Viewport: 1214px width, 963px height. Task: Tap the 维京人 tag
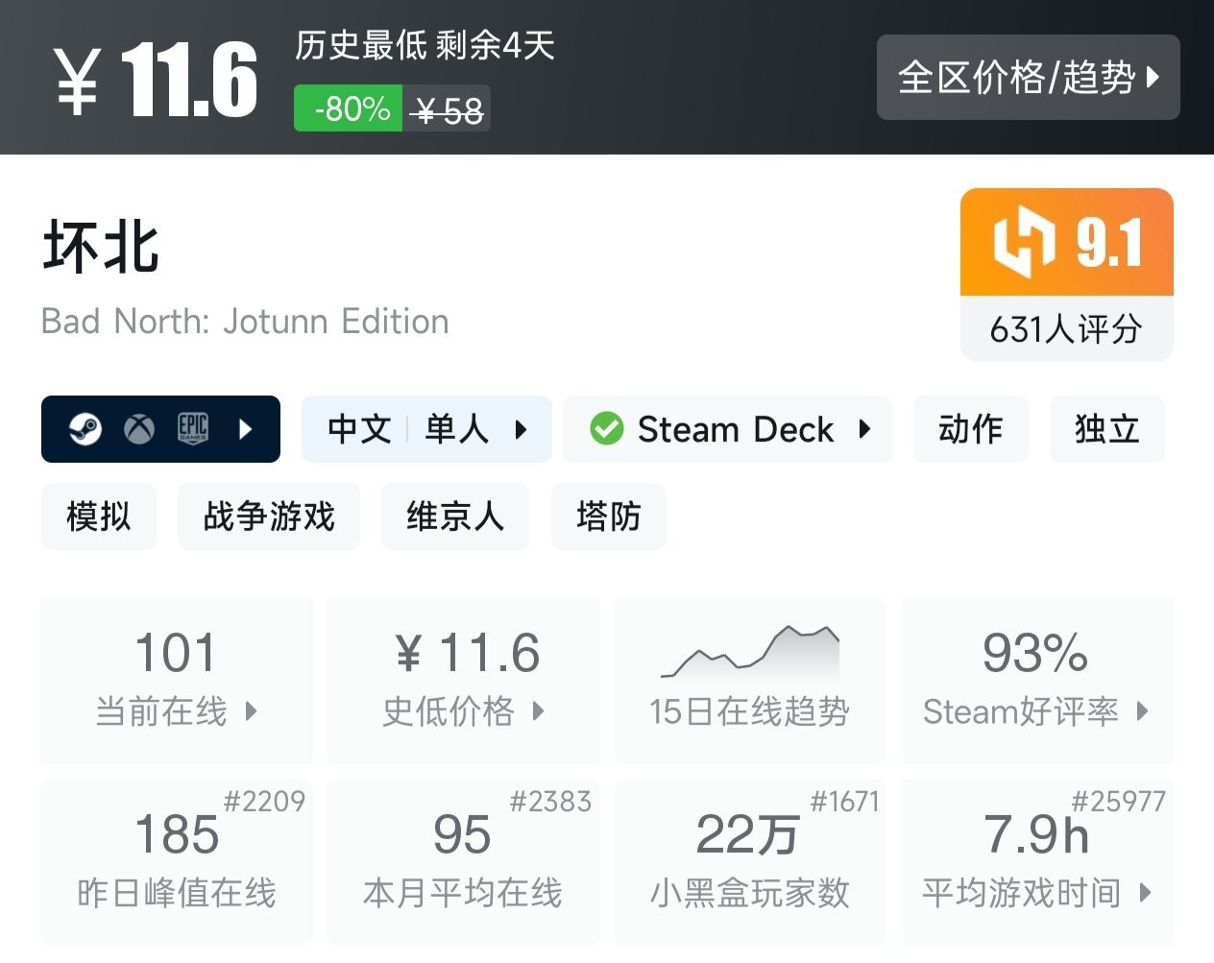point(455,517)
